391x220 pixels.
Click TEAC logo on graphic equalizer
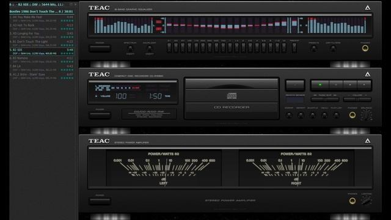(99, 8)
